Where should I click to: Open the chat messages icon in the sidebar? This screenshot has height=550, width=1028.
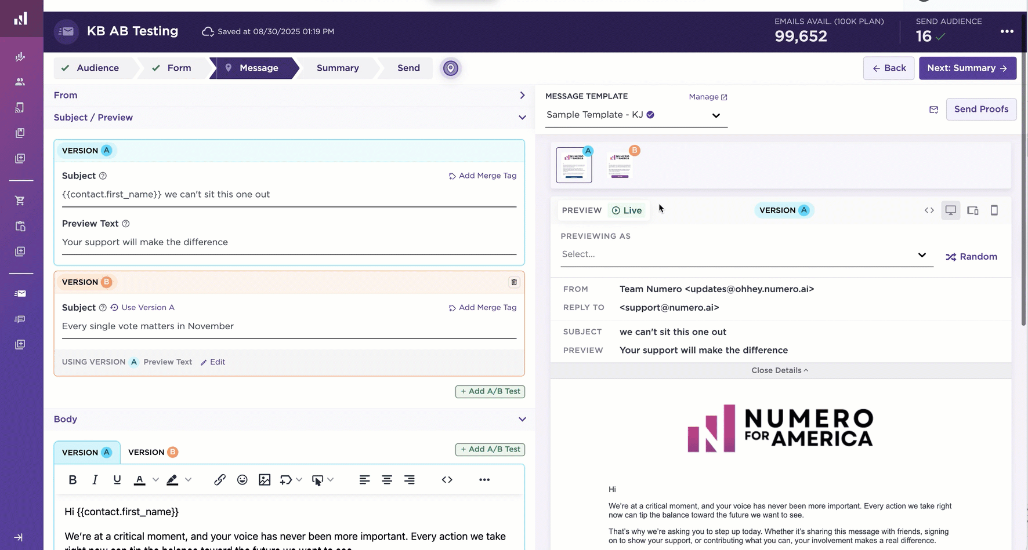[20, 319]
